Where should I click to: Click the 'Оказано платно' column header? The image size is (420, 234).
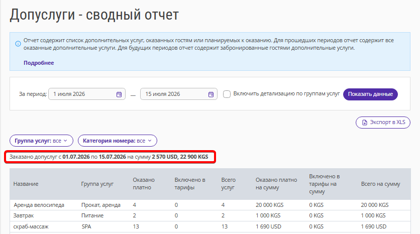point(144,184)
